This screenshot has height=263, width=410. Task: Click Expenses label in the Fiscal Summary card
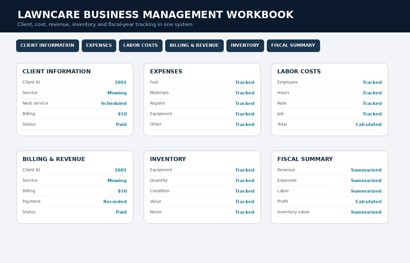pyautogui.click(x=287, y=180)
